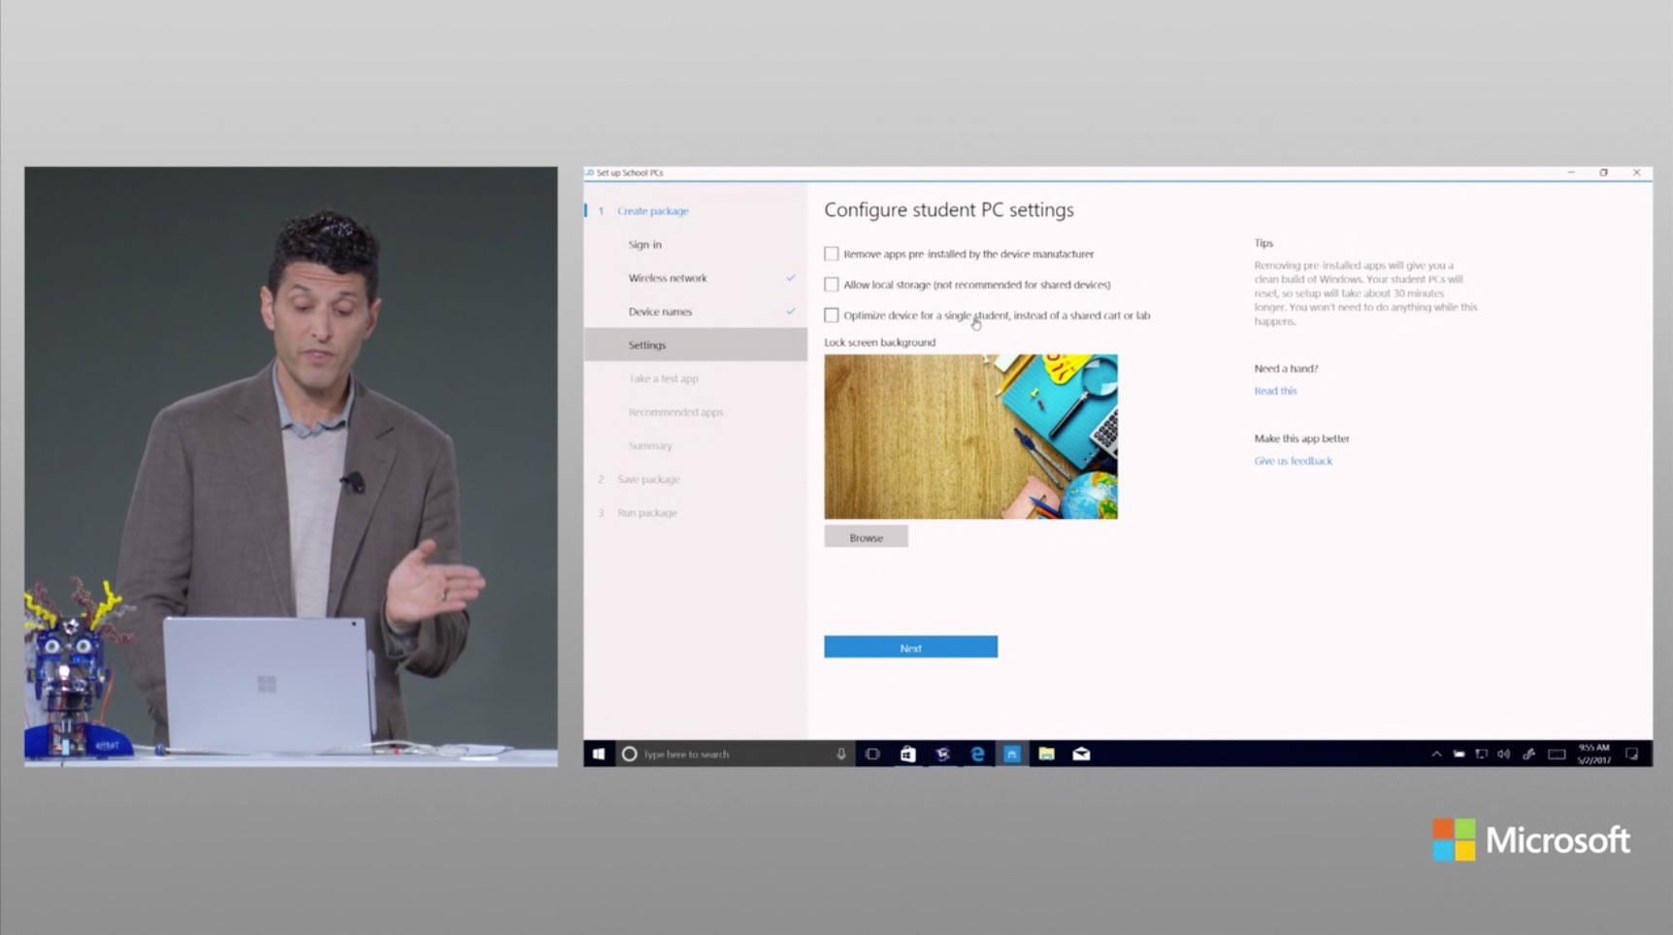
Task: Open the Windows Start menu
Action: click(599, 754)
